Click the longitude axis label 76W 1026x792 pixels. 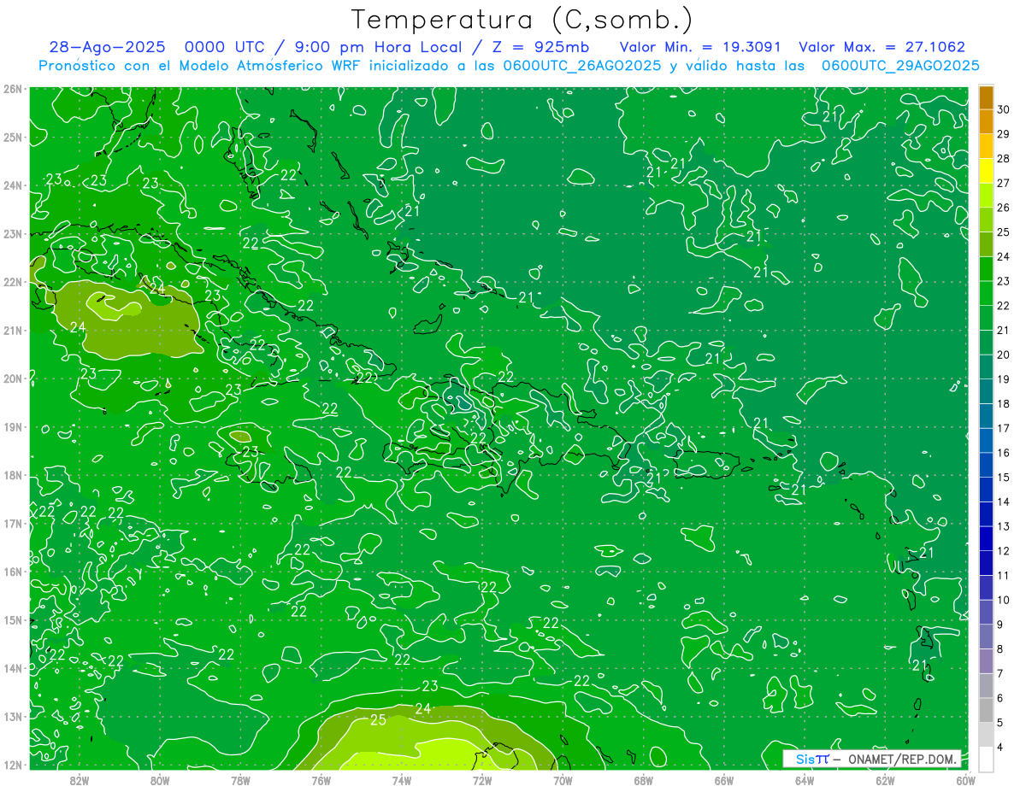[x=321, y=780]
